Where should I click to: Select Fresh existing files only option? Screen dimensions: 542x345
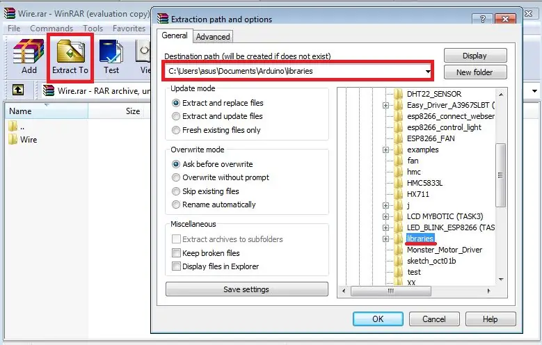click(x=216, y=130)
